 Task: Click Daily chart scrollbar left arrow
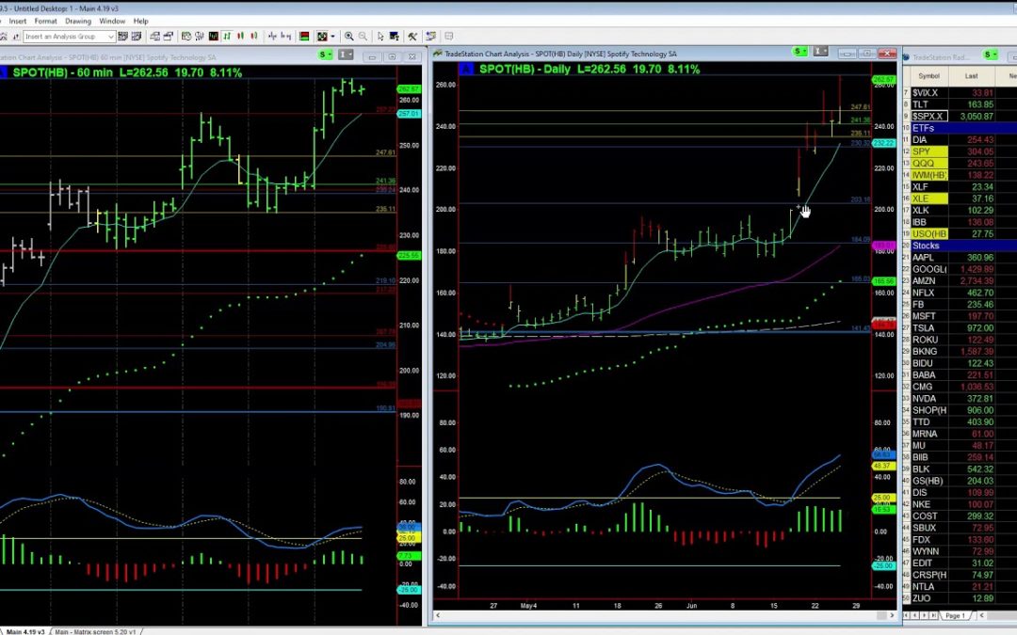pyautogui.click(x=438, y=615)
